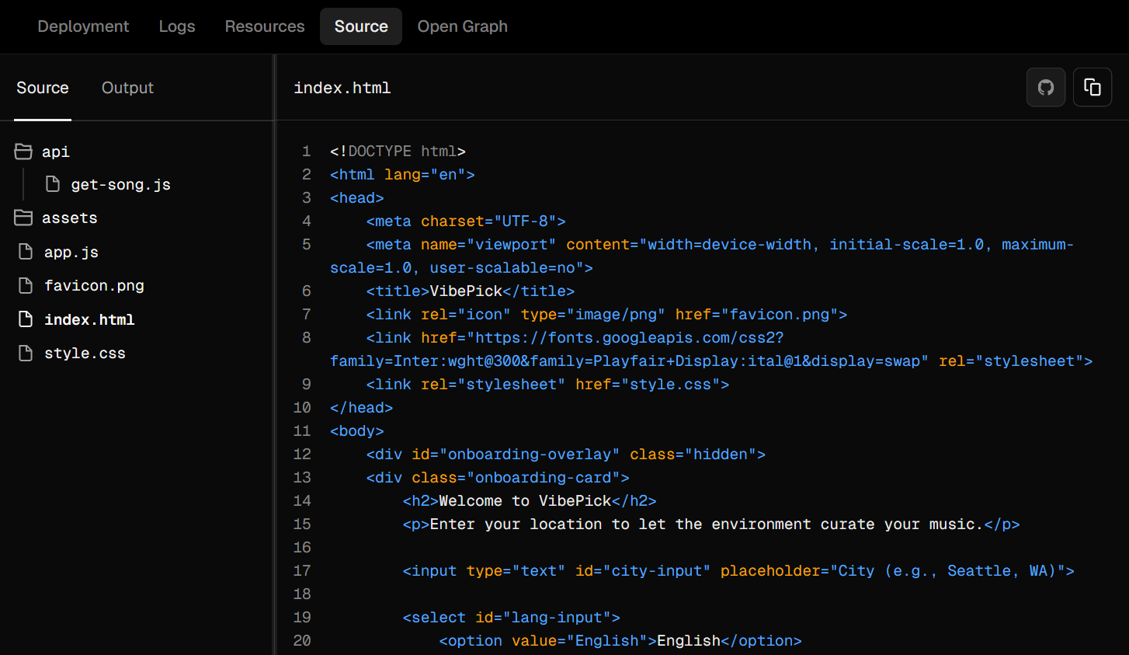Click the <!DOCTYPE html> code line
Image resolution: width=1129 pixels, height=655 pixels.
point(398,152)
